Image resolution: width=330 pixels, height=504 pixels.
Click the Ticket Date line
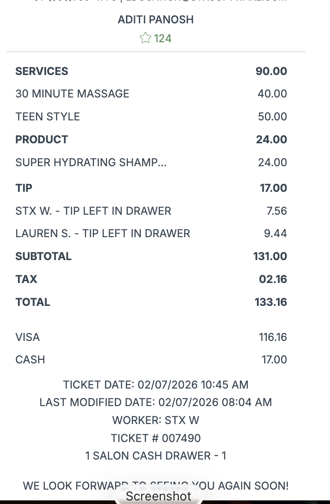(x=156, y=385)
